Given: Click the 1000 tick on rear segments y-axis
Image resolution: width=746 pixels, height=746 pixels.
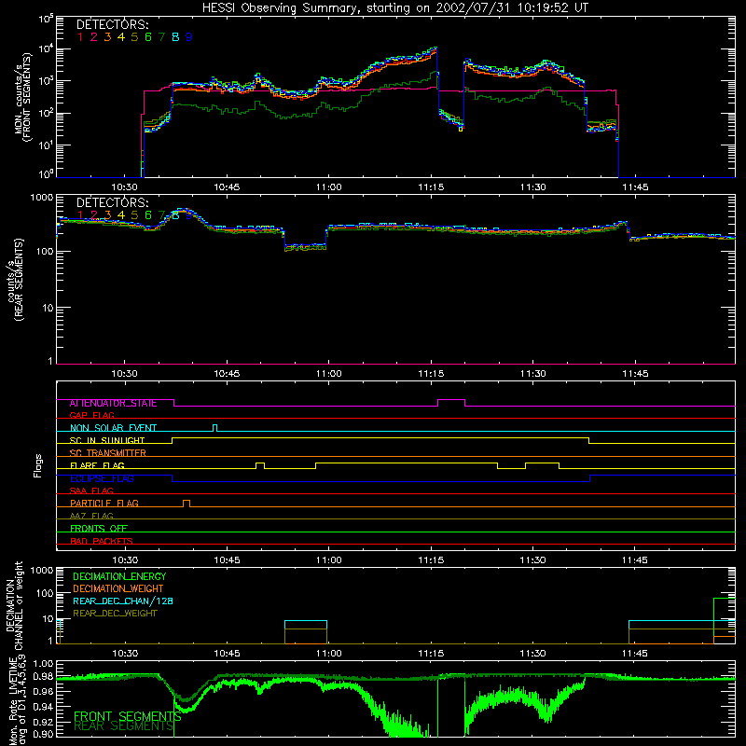Looking at the screenshot, I should pos(42,198).
